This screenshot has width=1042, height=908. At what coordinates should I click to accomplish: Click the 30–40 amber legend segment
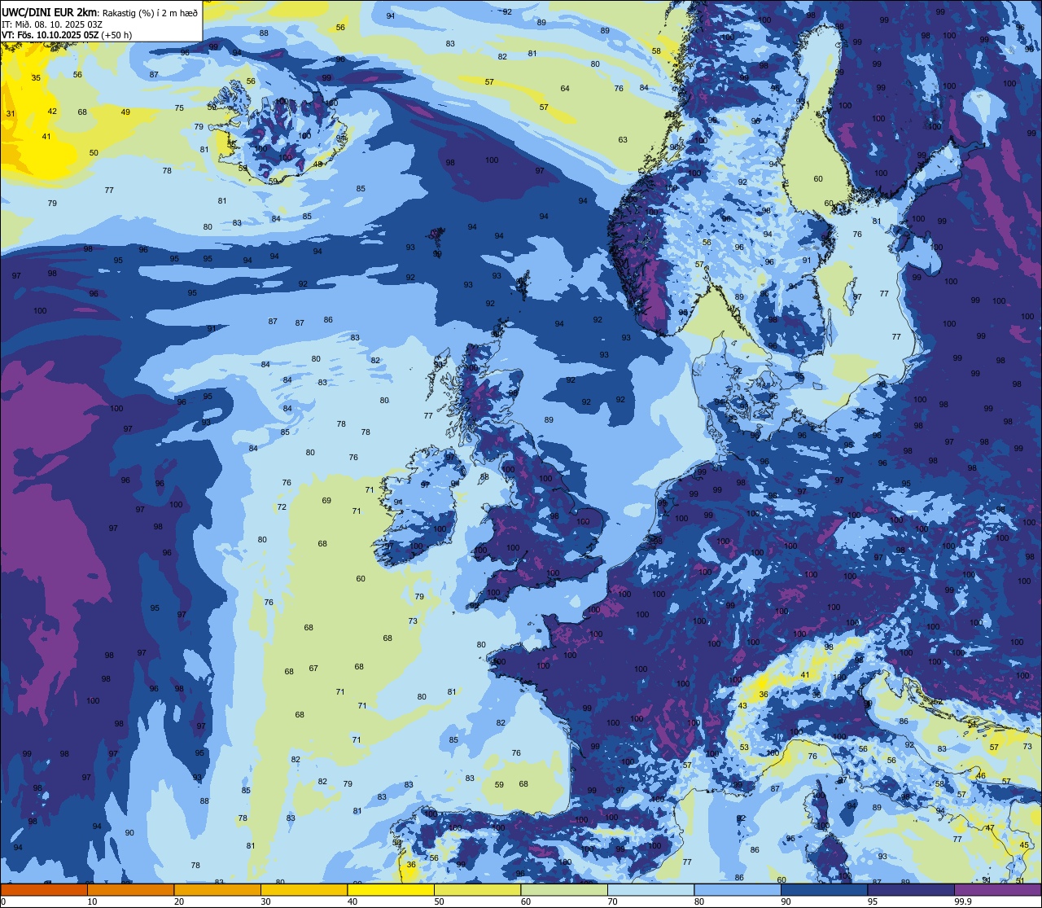click(x=304, y=889)
